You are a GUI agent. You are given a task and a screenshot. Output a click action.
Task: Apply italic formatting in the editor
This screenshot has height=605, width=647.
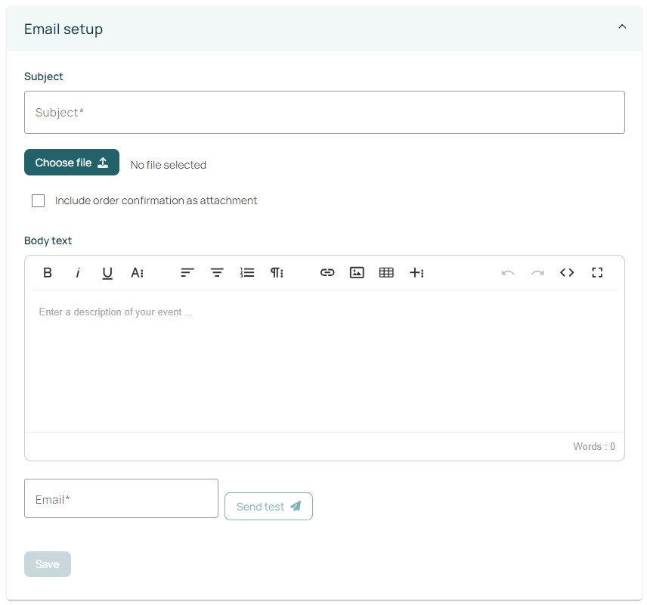click(x=77, y=273)
